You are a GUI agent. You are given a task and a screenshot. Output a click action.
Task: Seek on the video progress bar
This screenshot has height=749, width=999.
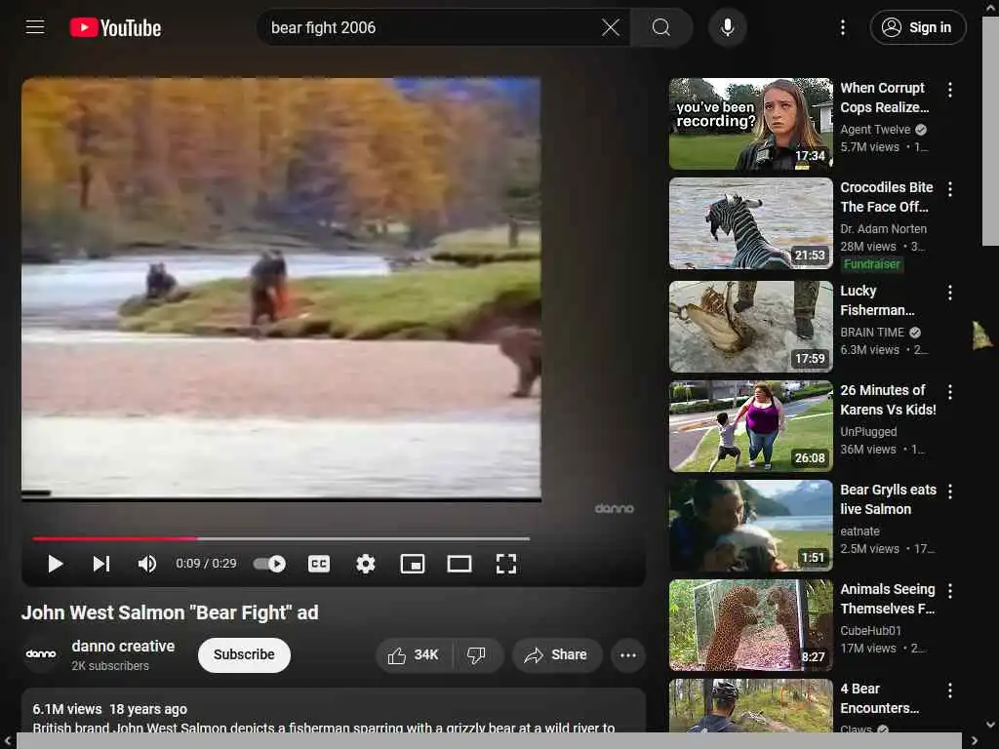[x=281, y=538]
